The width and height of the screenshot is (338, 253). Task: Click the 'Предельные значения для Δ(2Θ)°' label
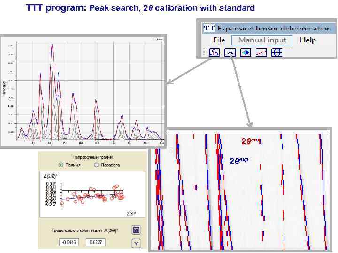(x=85, y=231)
